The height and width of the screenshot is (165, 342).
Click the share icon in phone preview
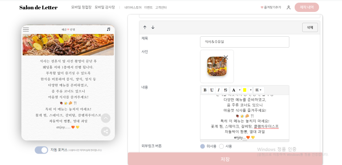(x=106, y=131)
